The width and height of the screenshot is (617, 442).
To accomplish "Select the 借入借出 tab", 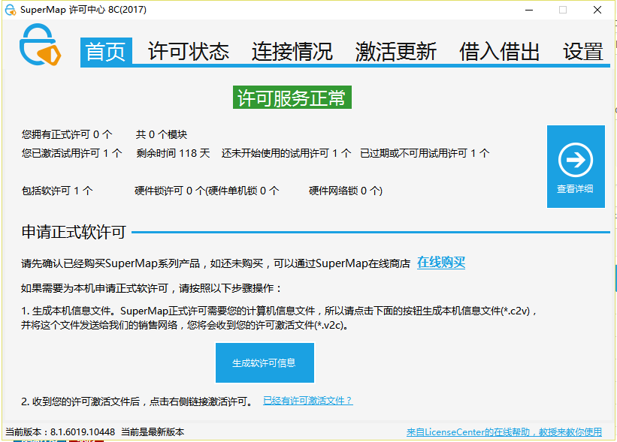I will [499, 52].
